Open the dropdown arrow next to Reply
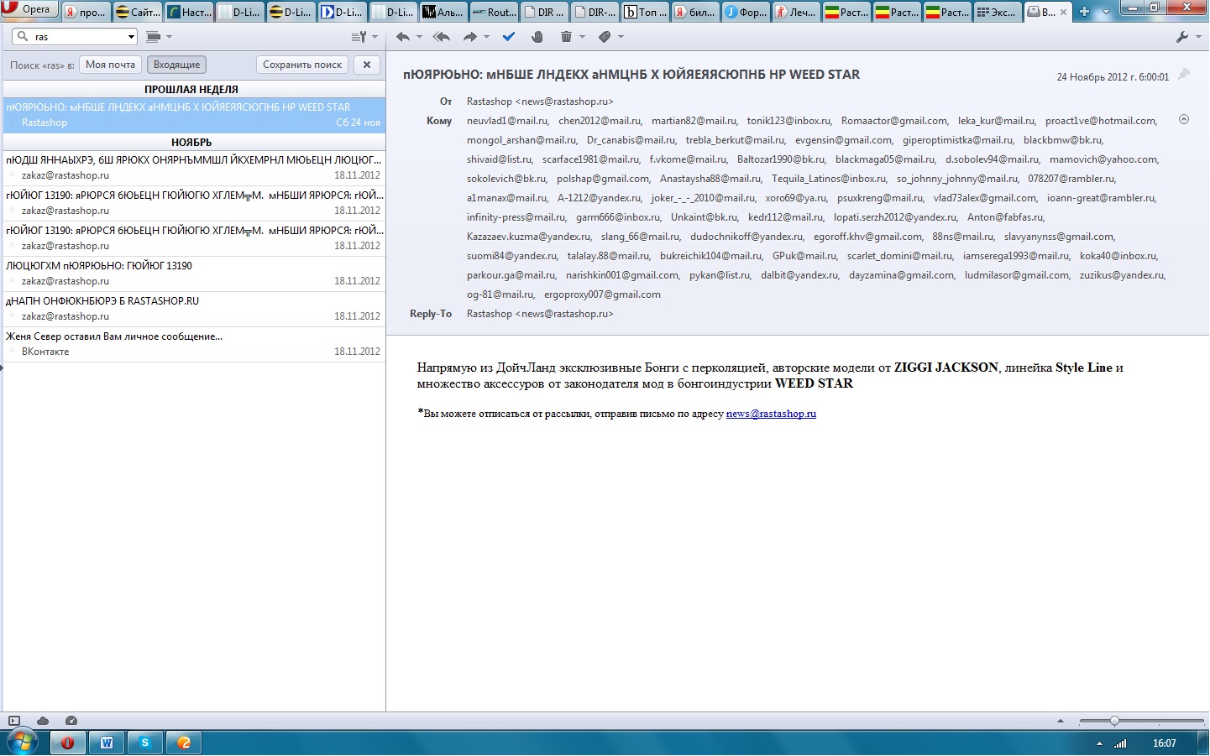This screenshot has width=1210, height=756. [x=419, y=37]
